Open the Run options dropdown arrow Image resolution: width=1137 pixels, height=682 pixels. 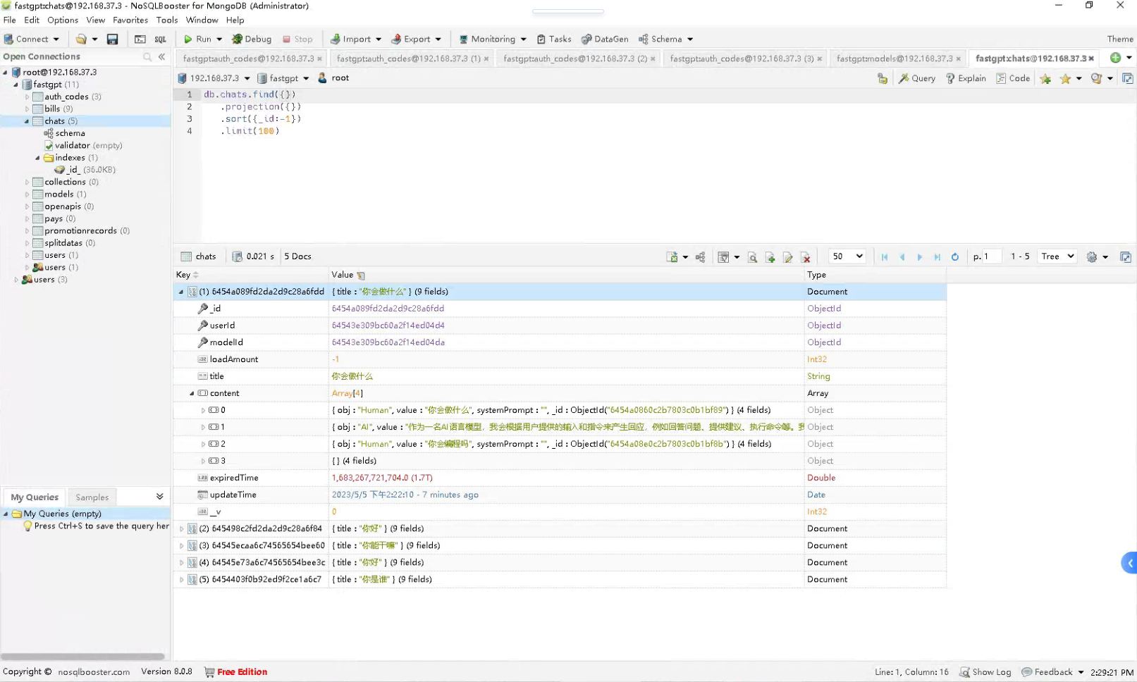coord(219,39)
